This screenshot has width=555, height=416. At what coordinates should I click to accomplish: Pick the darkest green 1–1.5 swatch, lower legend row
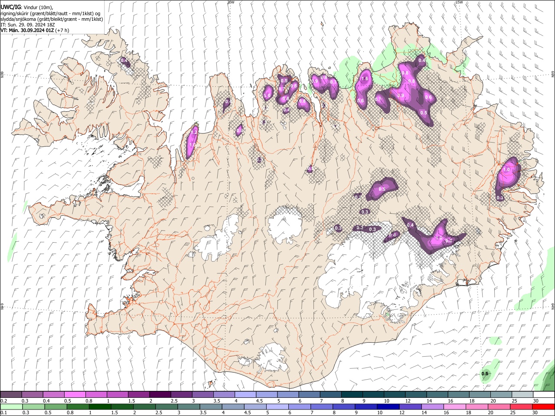(x=100, y=406)
